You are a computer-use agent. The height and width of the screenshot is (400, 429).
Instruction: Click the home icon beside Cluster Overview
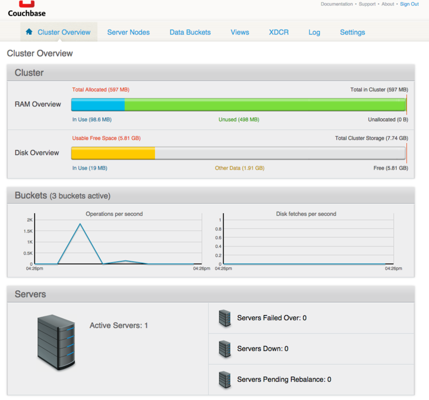point(29,32)
